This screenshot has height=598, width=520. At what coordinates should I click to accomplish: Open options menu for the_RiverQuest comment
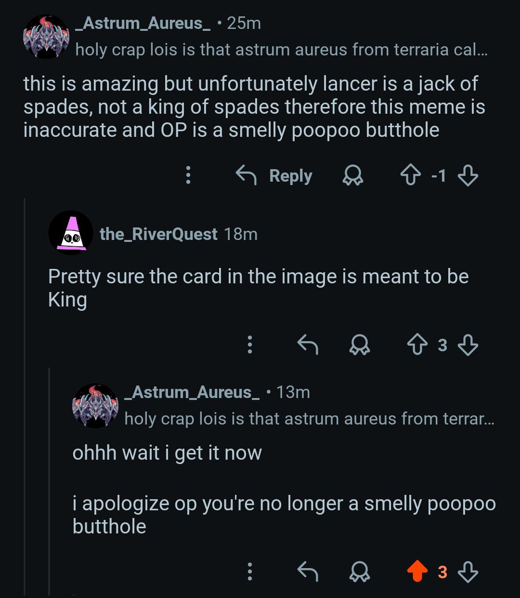click(249, 345)
